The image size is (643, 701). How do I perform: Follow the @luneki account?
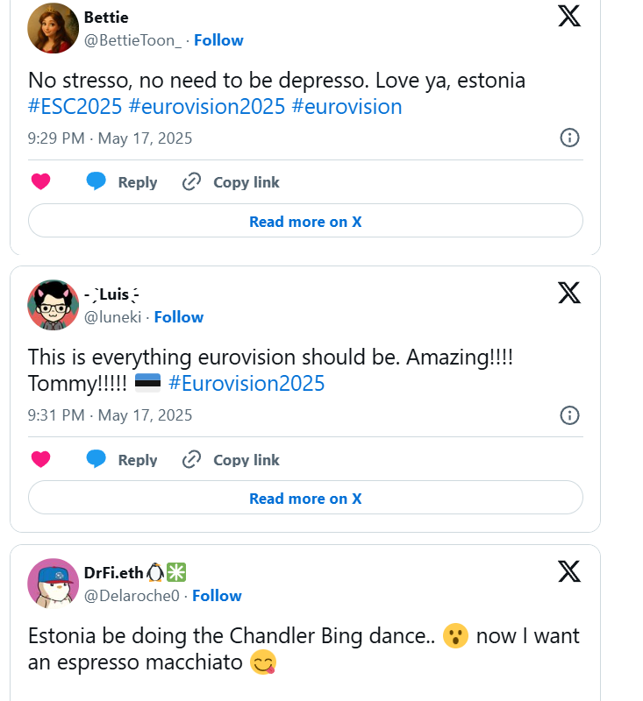178,317
